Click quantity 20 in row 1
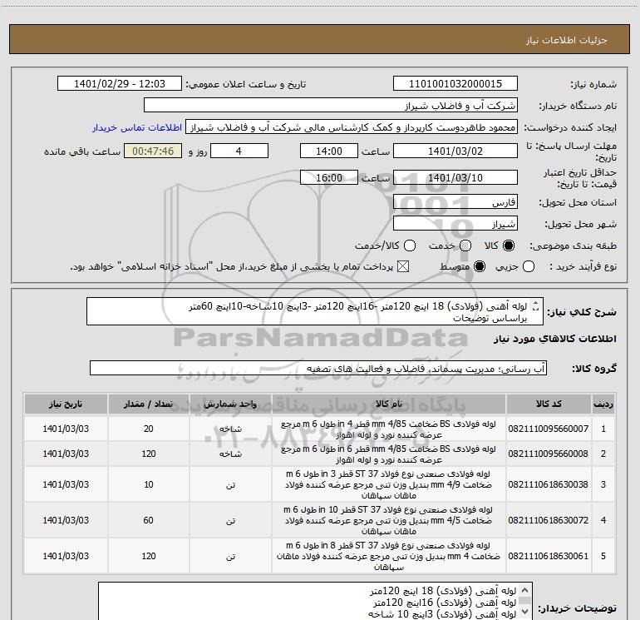Image resolution: width=640 pixels, height=620 pixels. click(x=148, y=429)
